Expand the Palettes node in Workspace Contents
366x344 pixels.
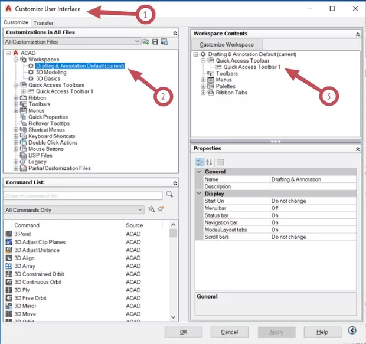click(x=204, y=86)
